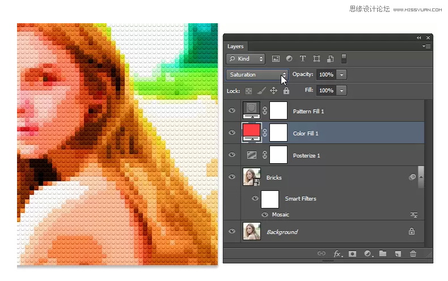Click the Mosaic filter entry
448x281 pixels.
pyautogui.click(x=281, y=215)
